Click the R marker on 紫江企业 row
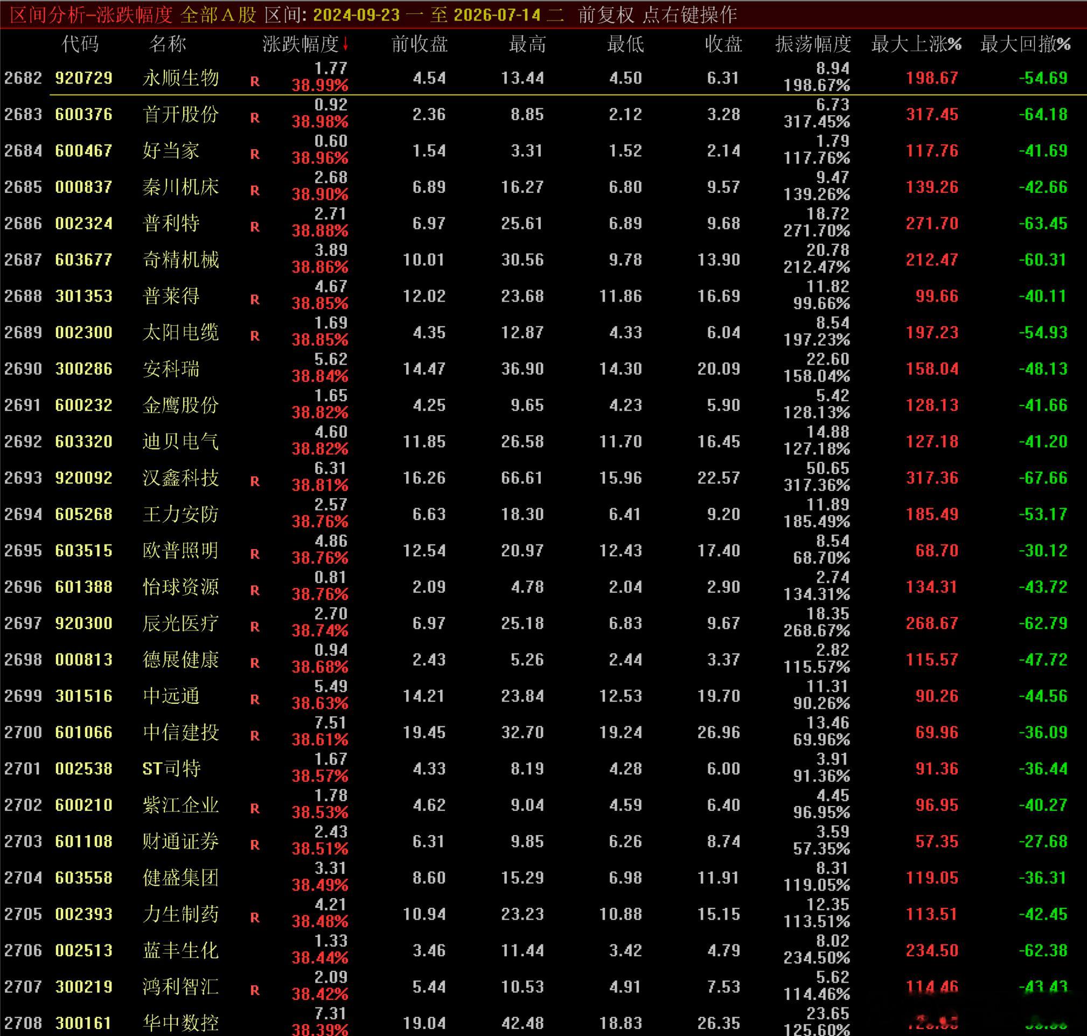 [x=255, y=808]
